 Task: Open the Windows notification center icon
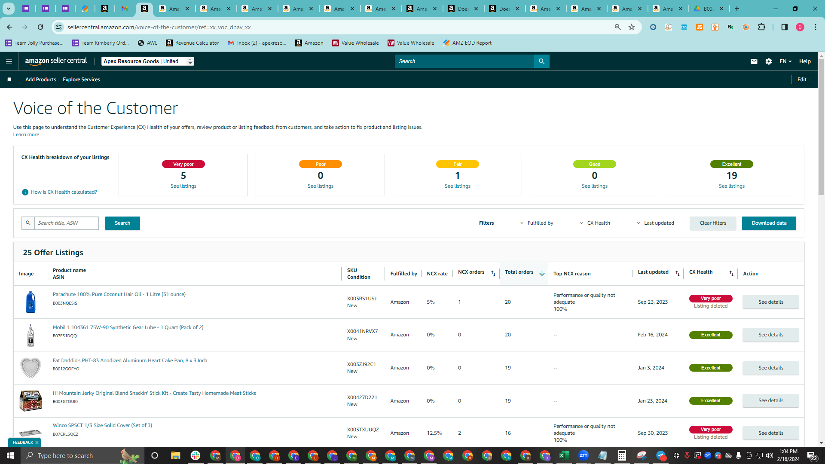click(x=812, y=455)
